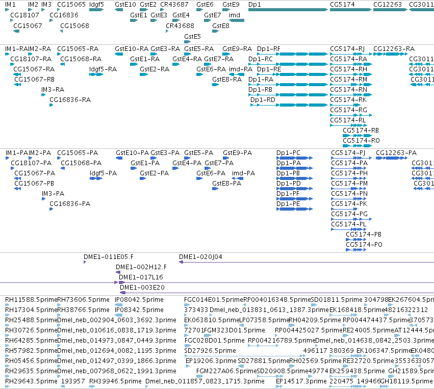Select the GstE8-PA protein label
The height and width of the screenshot is (389, 434).
click(x=226, y=183)
